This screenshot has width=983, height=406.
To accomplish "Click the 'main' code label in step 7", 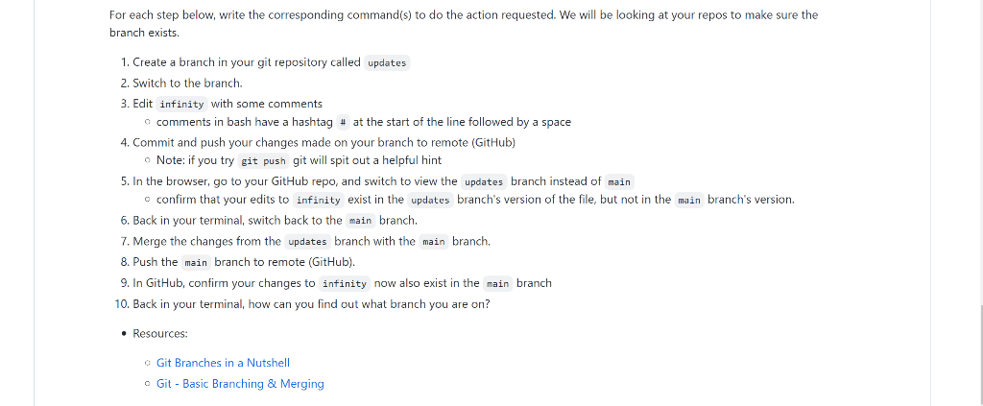I will pos(434,242).
